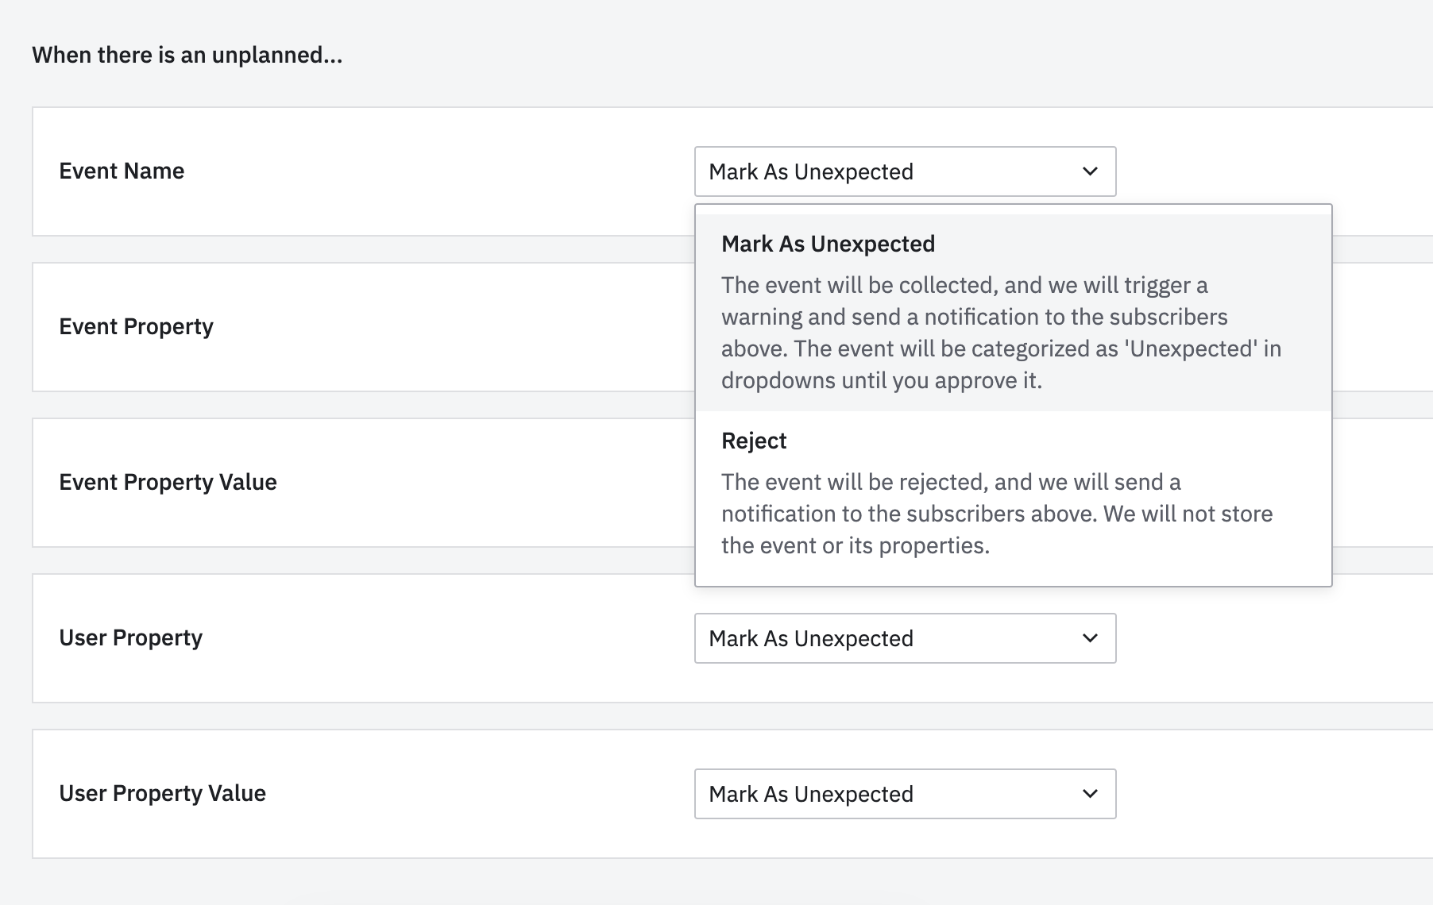Click the bold Reject title in the list

[753, 441]
